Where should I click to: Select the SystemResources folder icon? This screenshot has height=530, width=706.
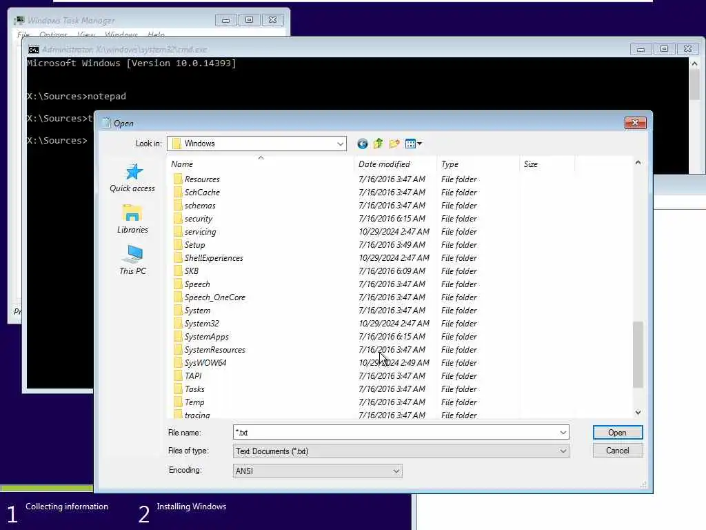click(178, 350)
